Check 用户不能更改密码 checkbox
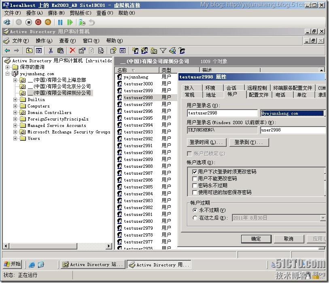Image resolution: width=329 pixels, height=283 pixels. pyautogui.click(x=195, y=179)
